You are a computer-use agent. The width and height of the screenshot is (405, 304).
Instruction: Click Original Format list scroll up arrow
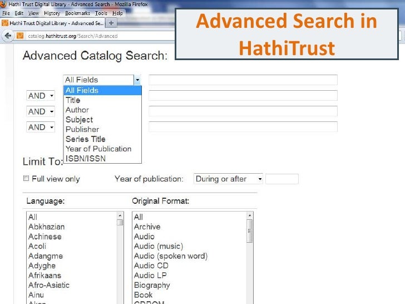[249, 215]
